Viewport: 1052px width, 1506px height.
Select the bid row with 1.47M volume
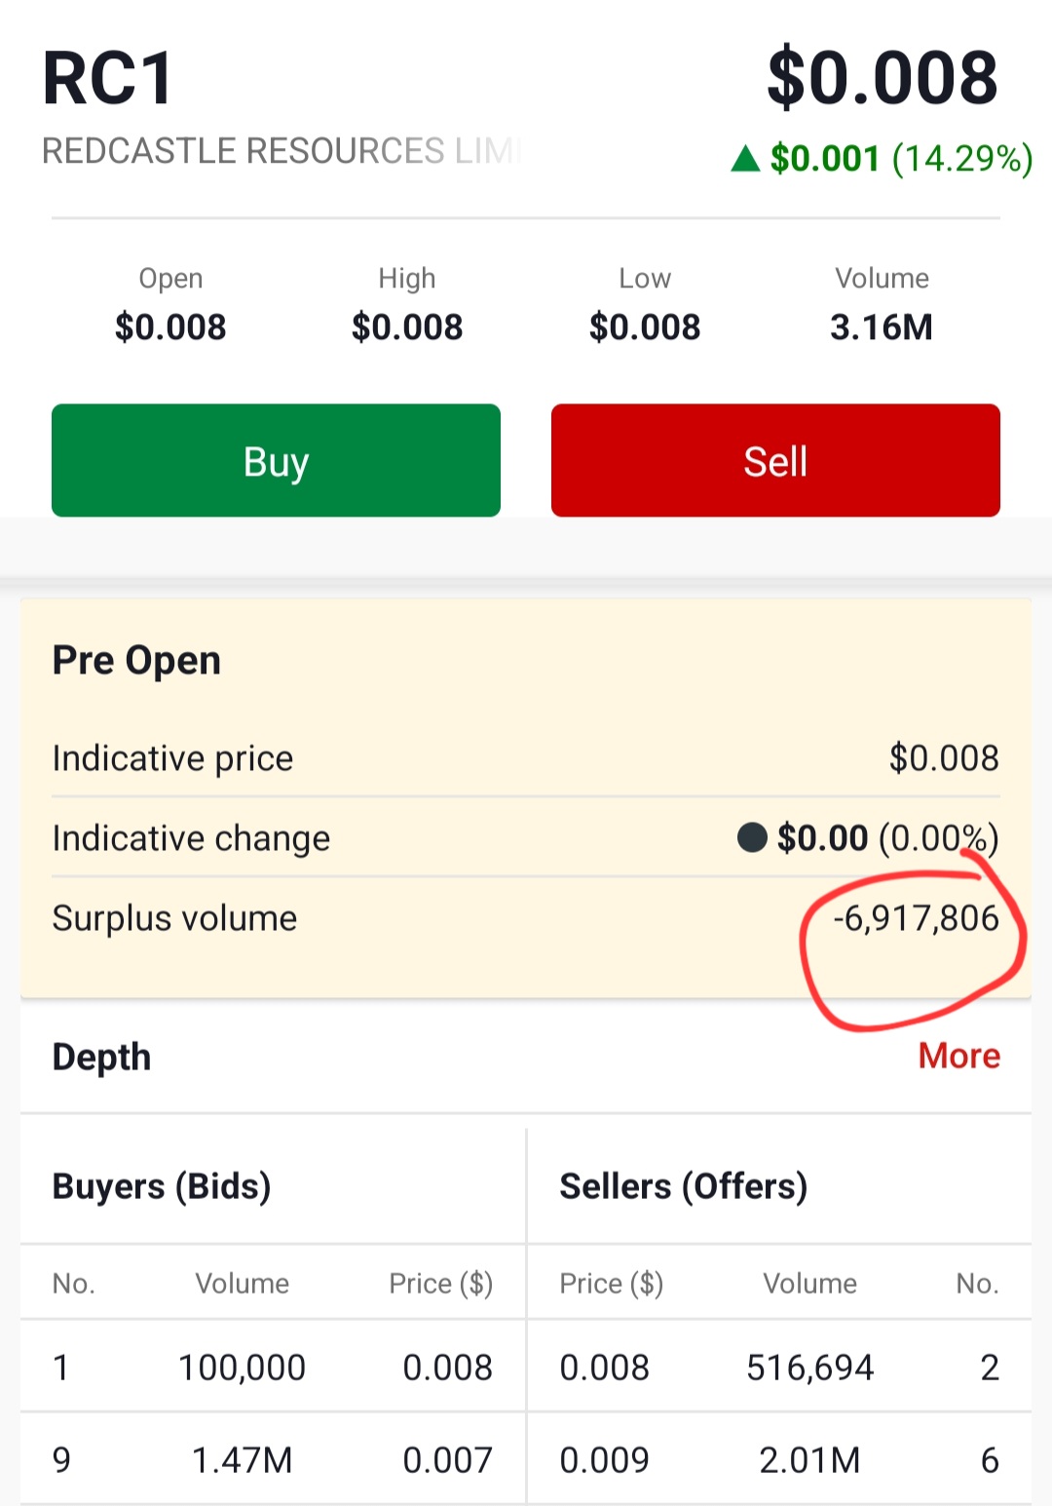(x=273, y=1459)
